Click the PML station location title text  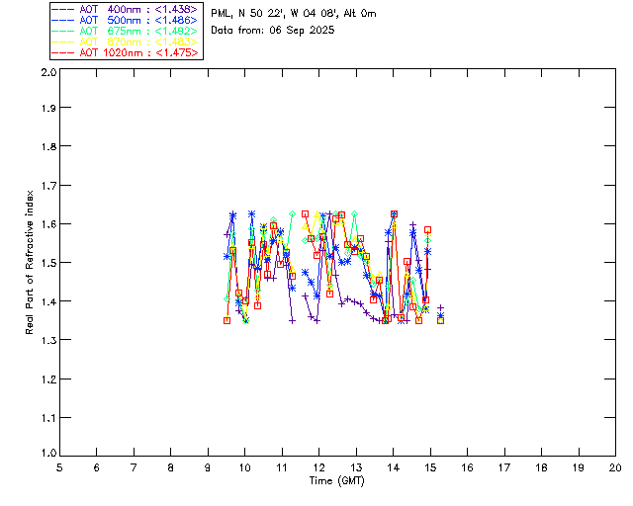[293, 14]
